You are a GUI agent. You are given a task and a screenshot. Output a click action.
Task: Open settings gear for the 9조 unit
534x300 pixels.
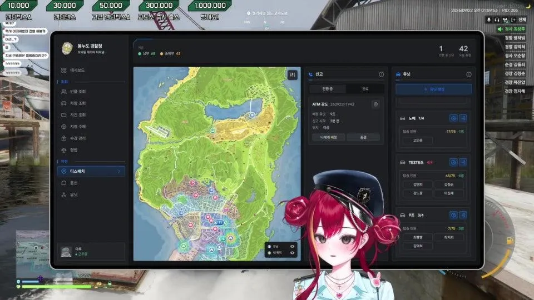pyautogui.click(x=453, y=215)
